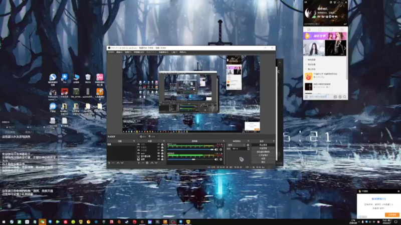Click fourth Controls button, Studio Mode
This screenshot has width=401, height=225.
(263, 155)
